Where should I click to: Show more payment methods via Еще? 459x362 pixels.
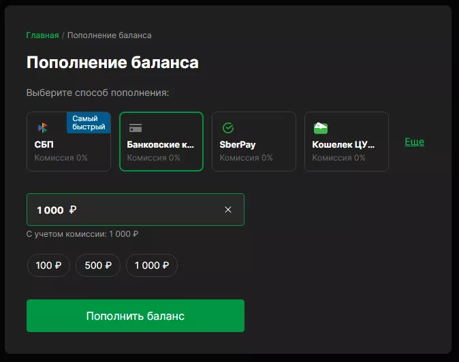point(414,142)
